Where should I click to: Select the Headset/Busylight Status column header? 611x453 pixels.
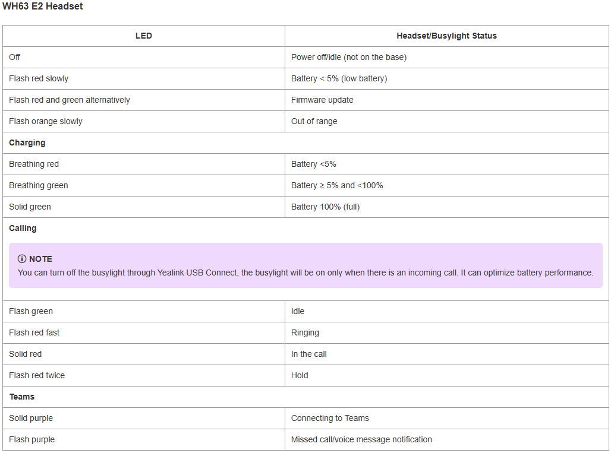[446, 36]
